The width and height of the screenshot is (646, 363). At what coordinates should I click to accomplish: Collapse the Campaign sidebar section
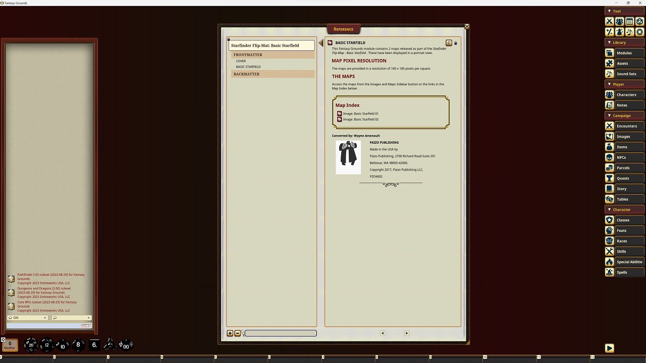coord(610,115)
